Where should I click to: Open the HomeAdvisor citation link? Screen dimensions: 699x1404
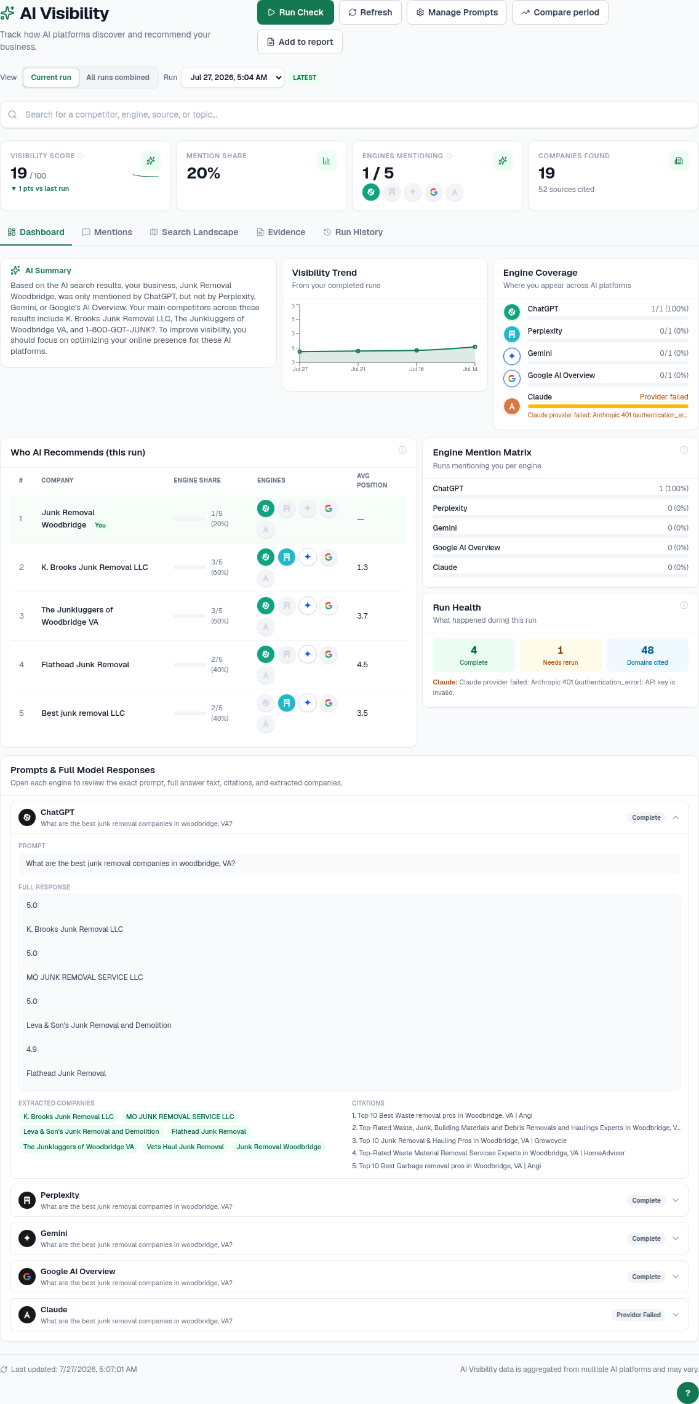click(x=489, y=1153)
